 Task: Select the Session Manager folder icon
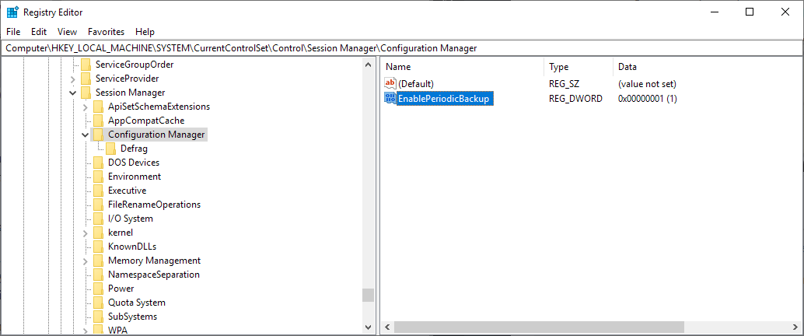click(86, 93)
